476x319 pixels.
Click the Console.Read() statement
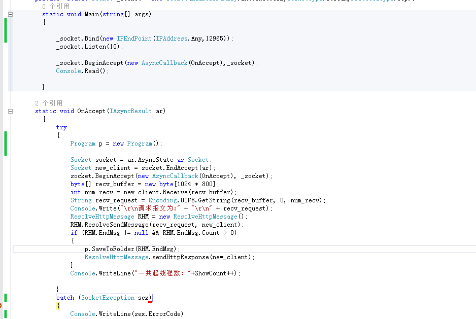click(82, 71)
